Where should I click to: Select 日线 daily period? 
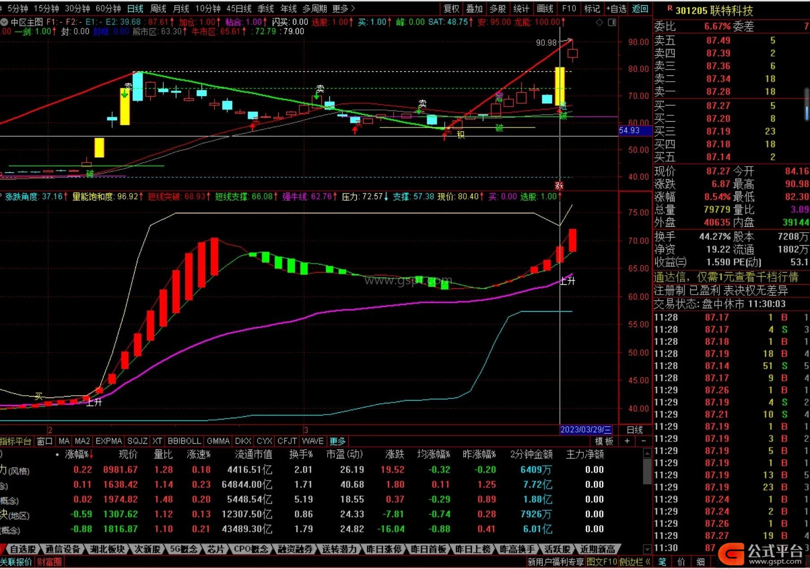[135, 9]
